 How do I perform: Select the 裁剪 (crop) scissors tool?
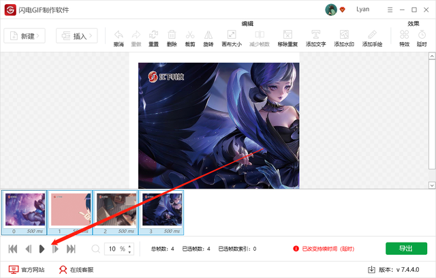[x=190, y=38]
